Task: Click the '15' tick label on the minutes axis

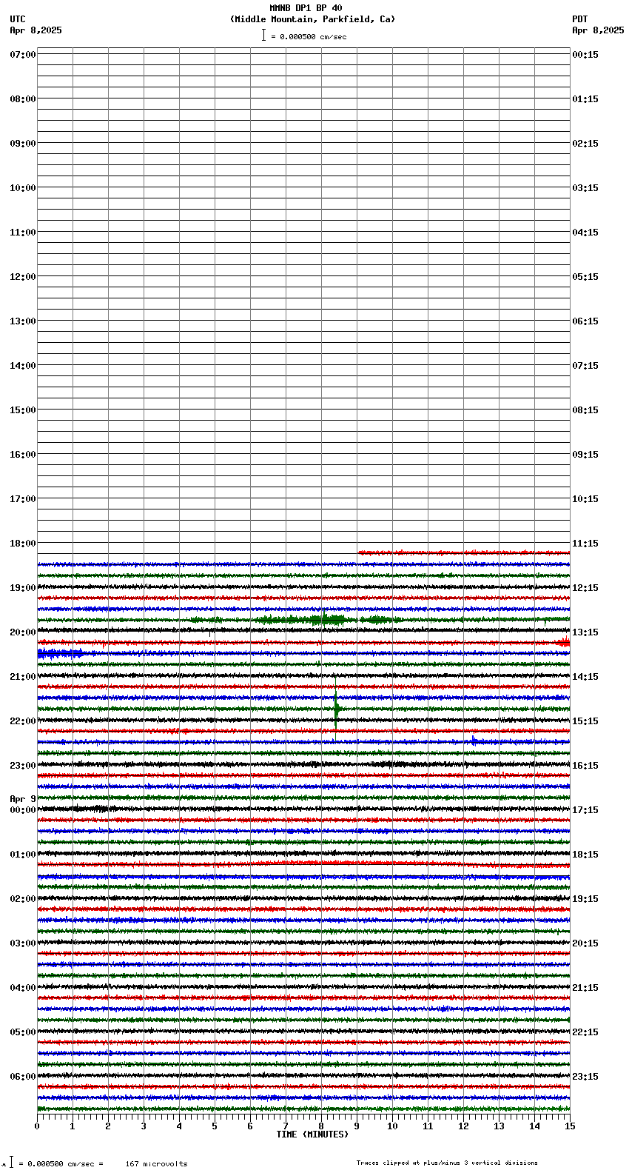Action: 570,1126
